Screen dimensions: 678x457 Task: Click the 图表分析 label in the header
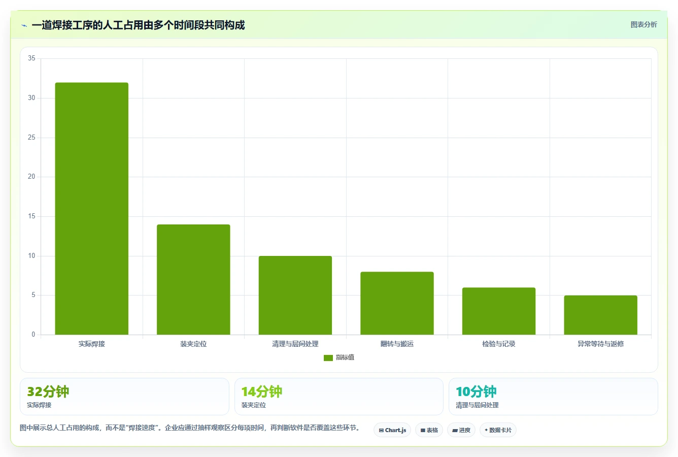pos(643,24)
